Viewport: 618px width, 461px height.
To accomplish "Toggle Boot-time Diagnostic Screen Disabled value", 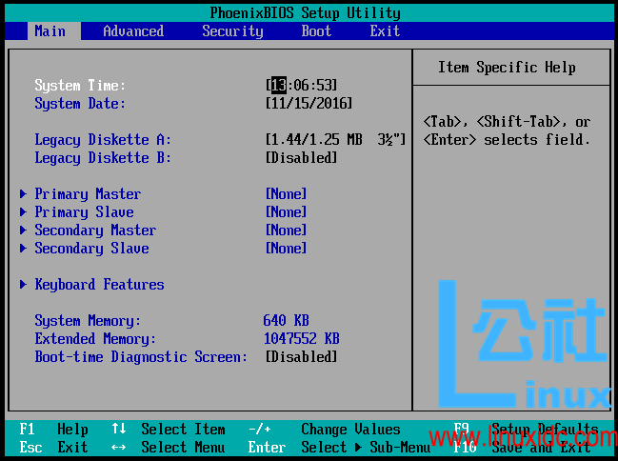I will [x=302, y=357].
